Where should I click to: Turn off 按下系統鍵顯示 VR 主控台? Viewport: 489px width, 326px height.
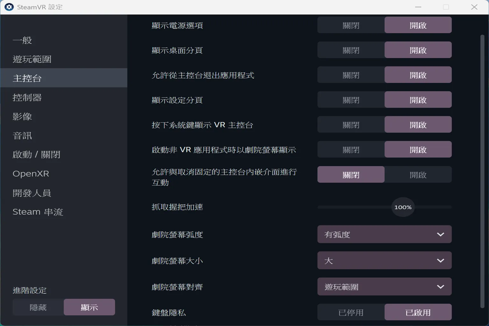pos(351,124)
